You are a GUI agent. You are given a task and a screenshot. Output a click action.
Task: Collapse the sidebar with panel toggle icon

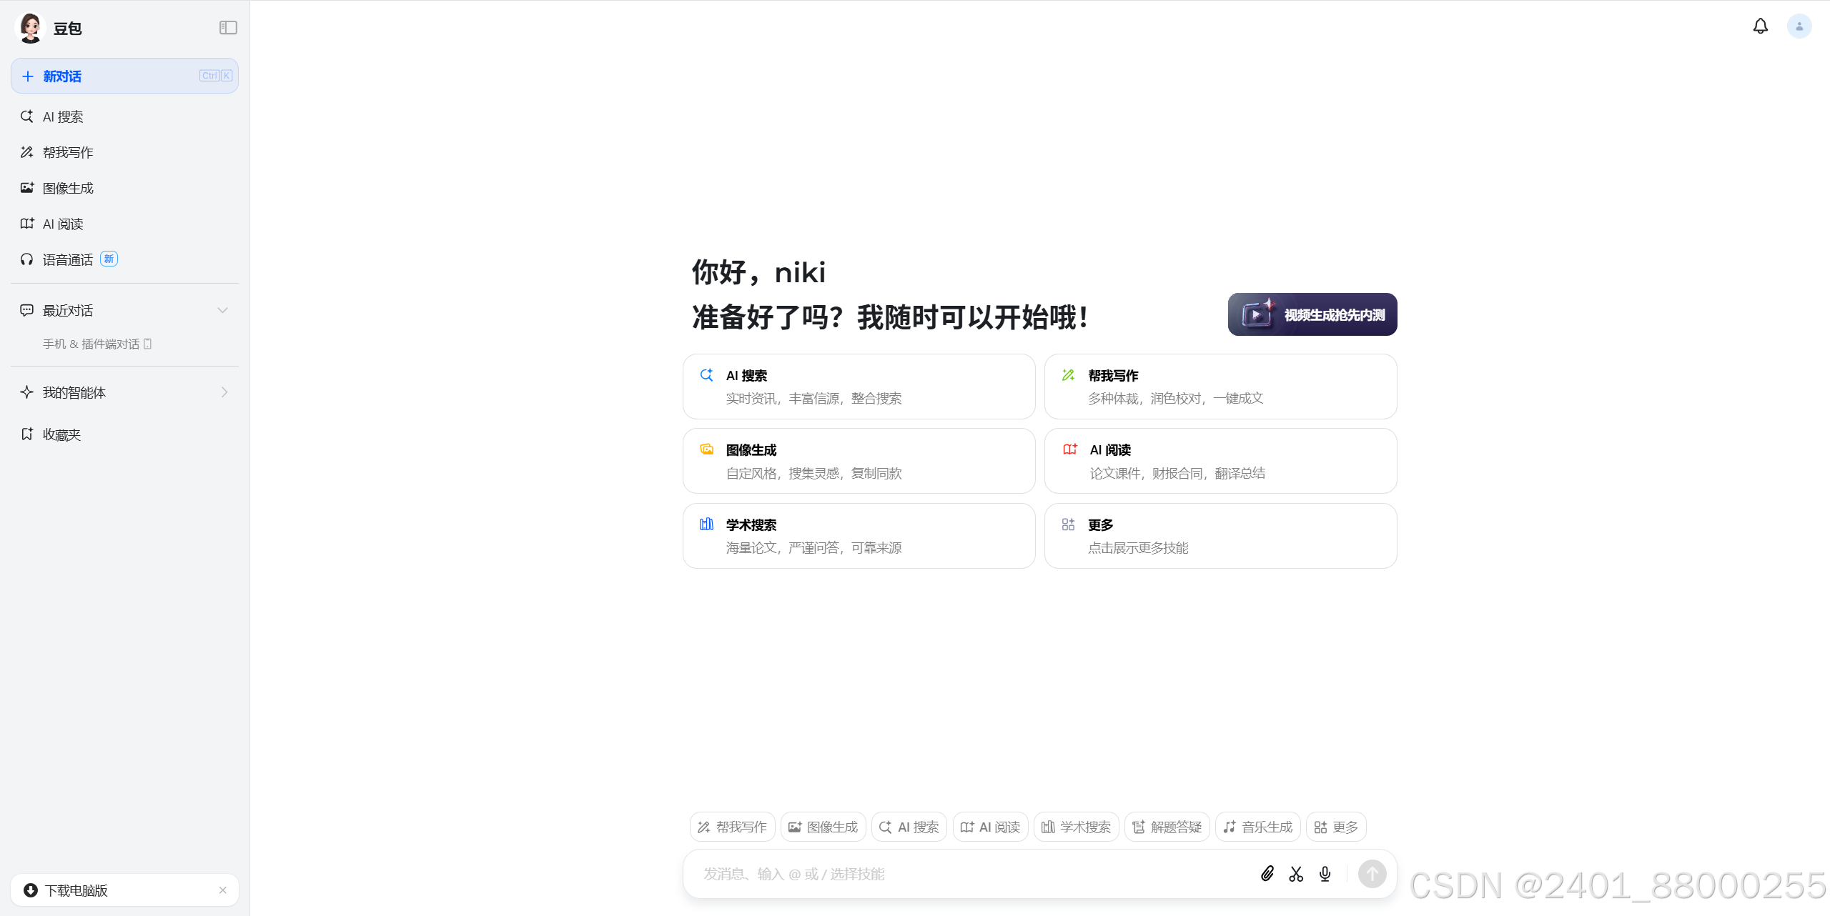228,28
